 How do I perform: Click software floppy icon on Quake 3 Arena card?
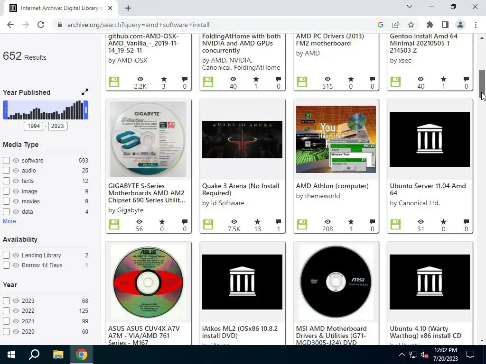pos(208,224)
